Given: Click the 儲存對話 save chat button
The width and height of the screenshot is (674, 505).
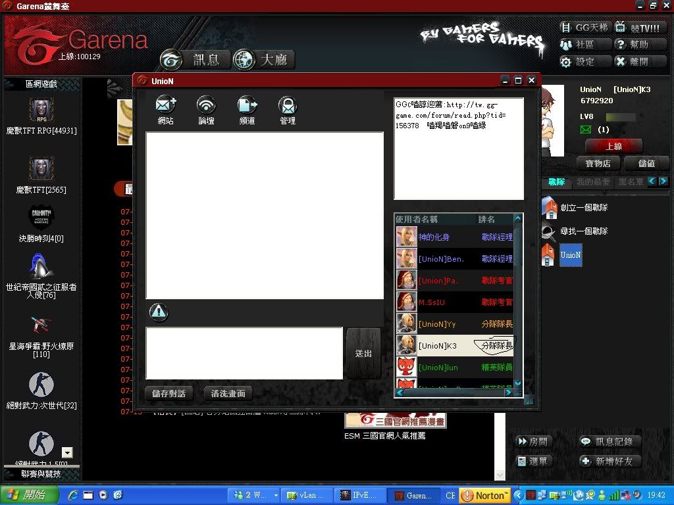Looking at the screenshot, I should point(169,393).
